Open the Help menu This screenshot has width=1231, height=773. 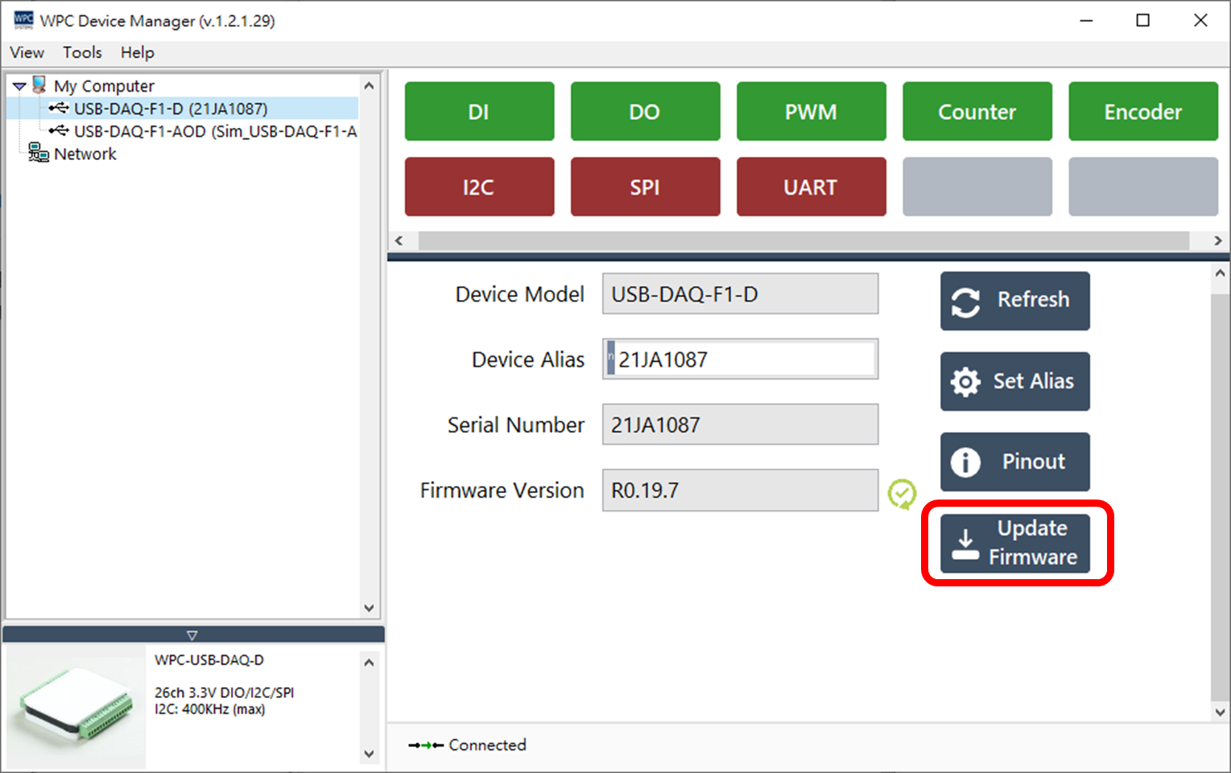click(x=137, y=52)
